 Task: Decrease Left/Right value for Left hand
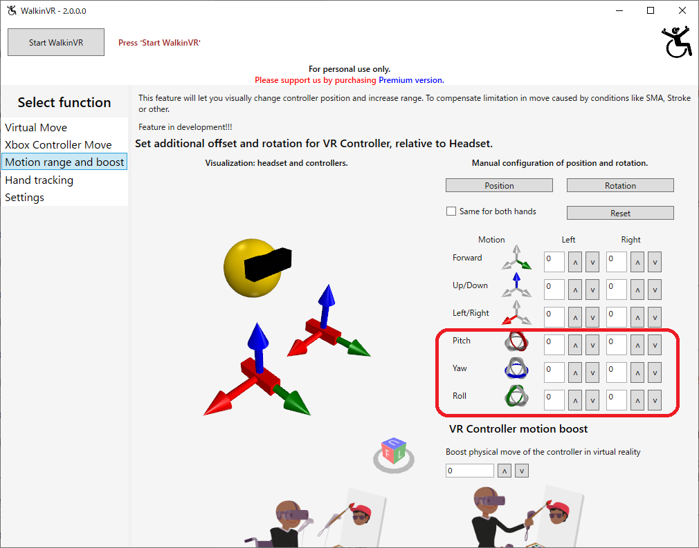tap(592, 317)
